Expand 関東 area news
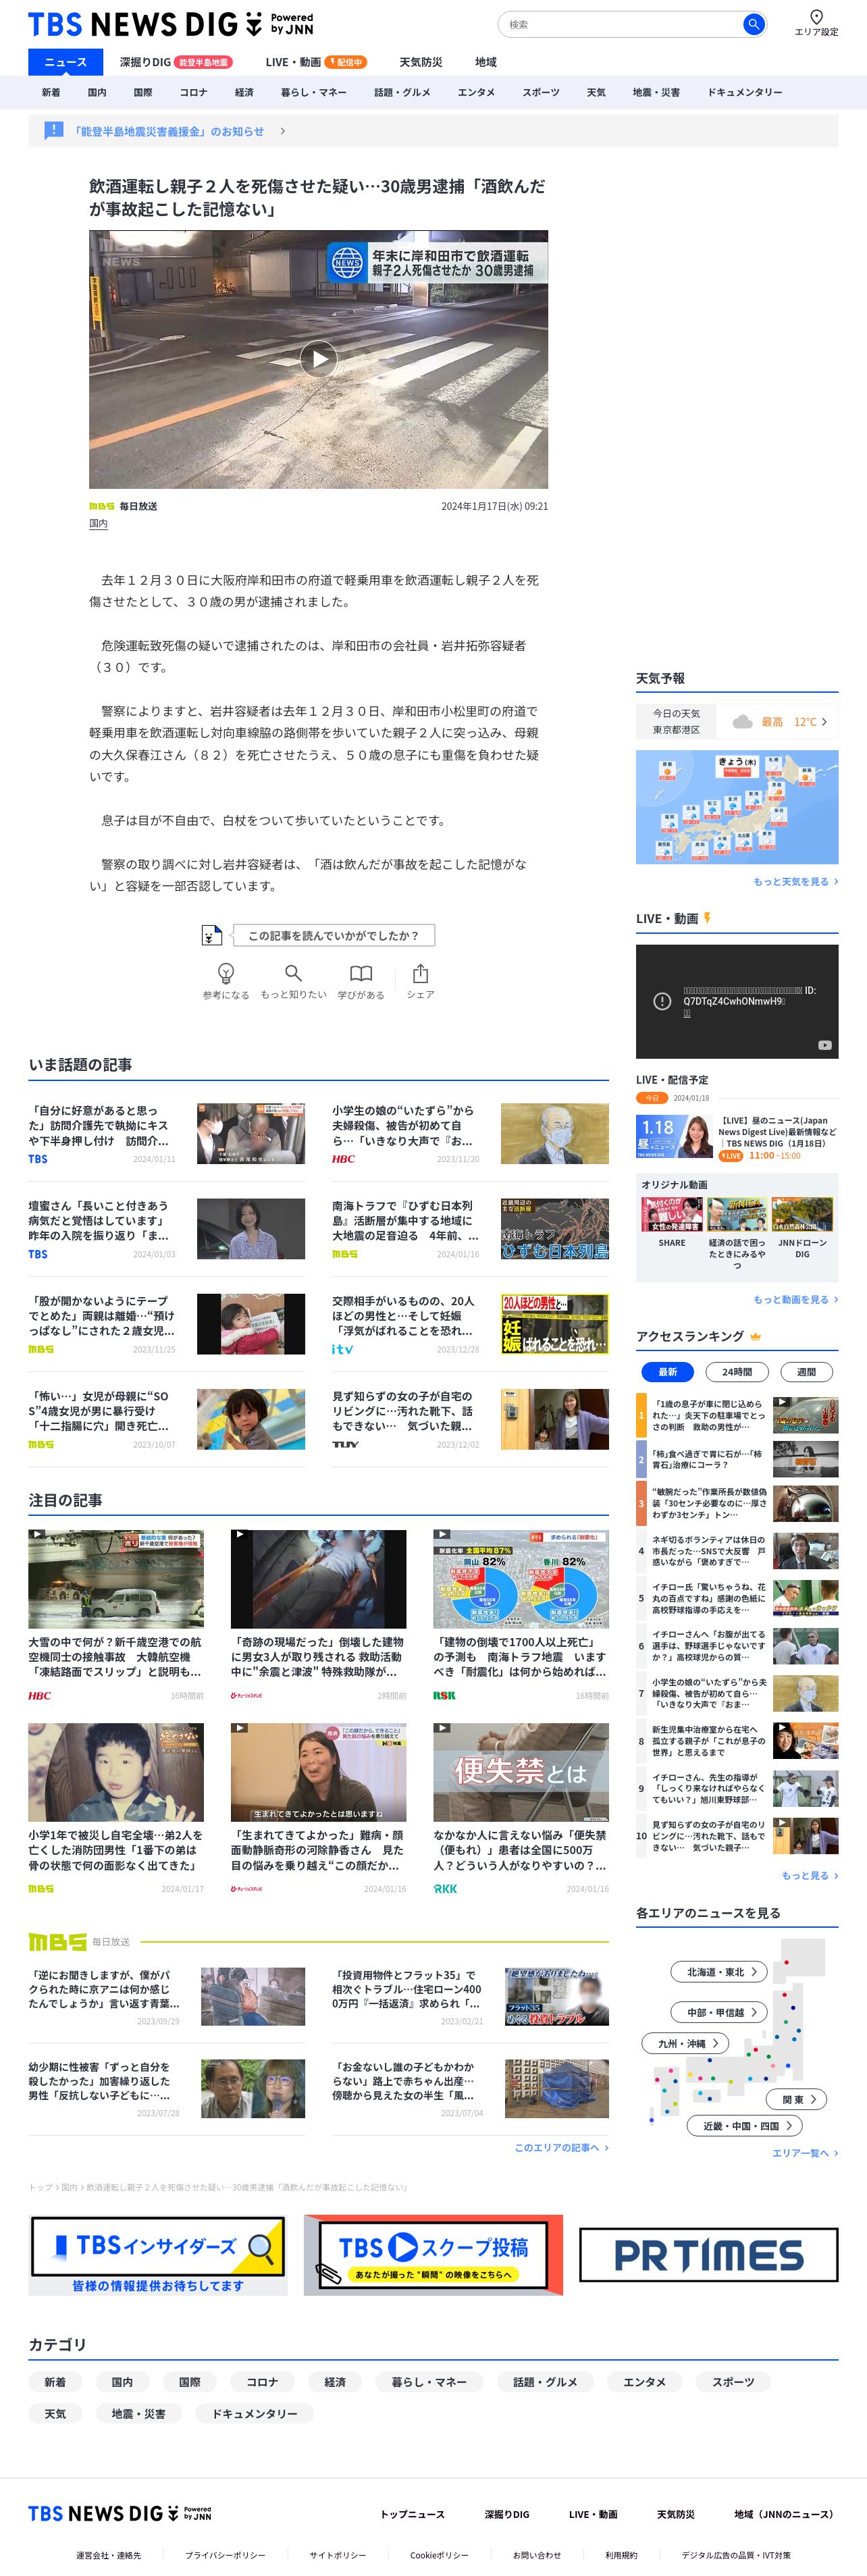 797,2099
